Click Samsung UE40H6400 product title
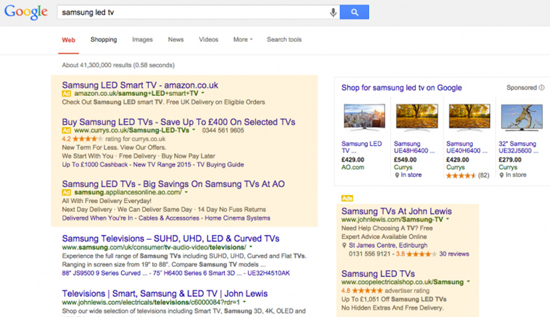This screenshot has width=550, height=317. (x=467, y=147)
